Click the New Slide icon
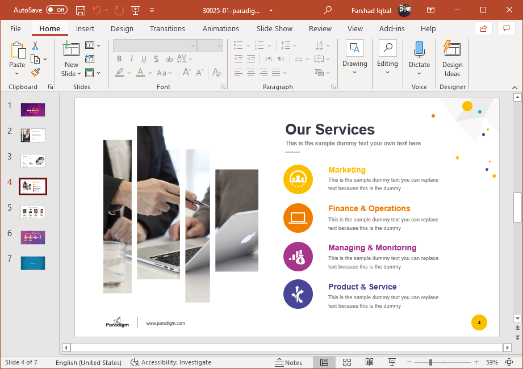 pos(71,49)
